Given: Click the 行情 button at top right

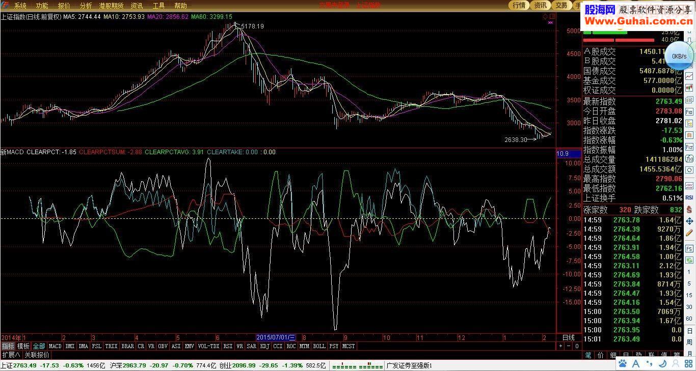Looking at the screenshot, I should point(519,5).
